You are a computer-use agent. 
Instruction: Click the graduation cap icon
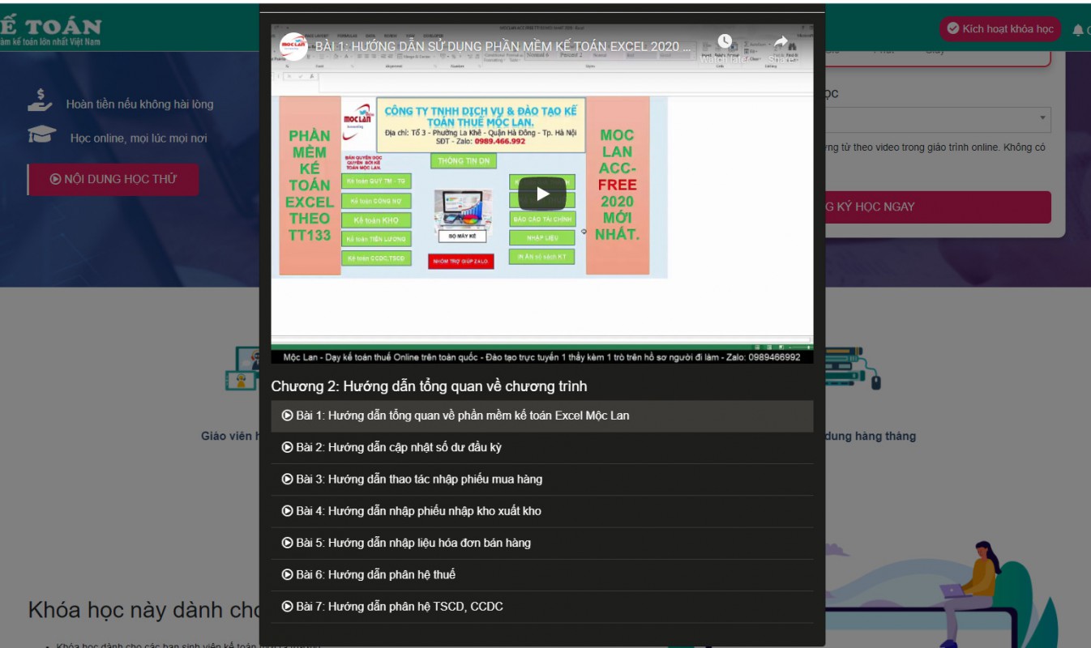pos(41,134)
